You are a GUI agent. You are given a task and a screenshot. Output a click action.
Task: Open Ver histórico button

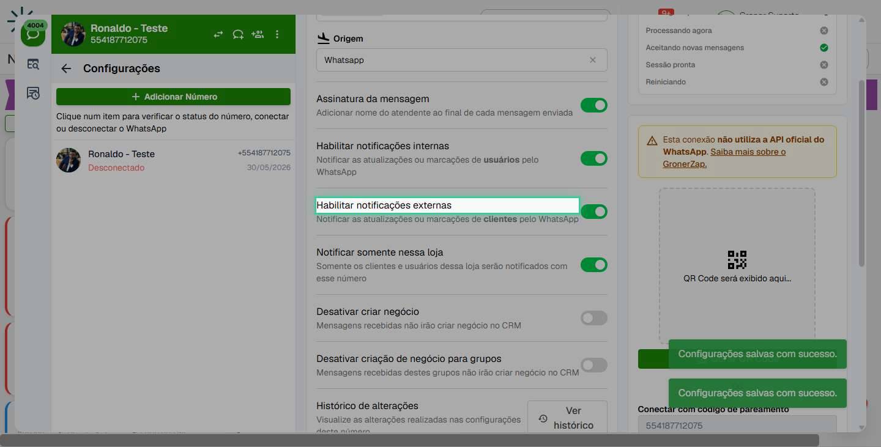coord(567,418)
